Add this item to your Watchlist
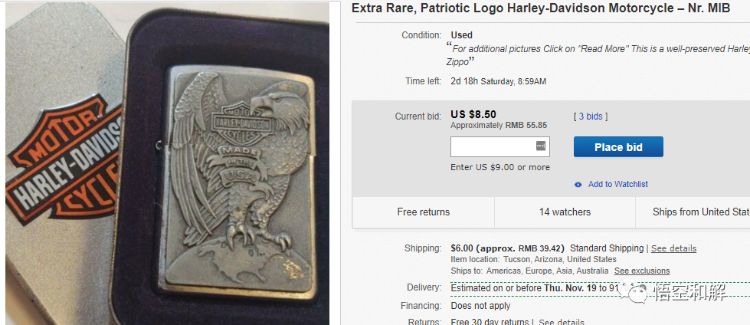750x325 pixels. coord(618,184)
